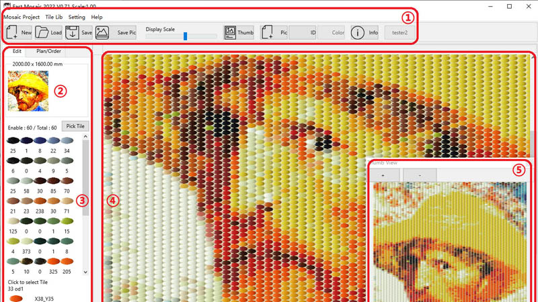The height and width of the screenshot is (302, 538).
Task: Export image using Save Pic button
Action: [116, 32]
